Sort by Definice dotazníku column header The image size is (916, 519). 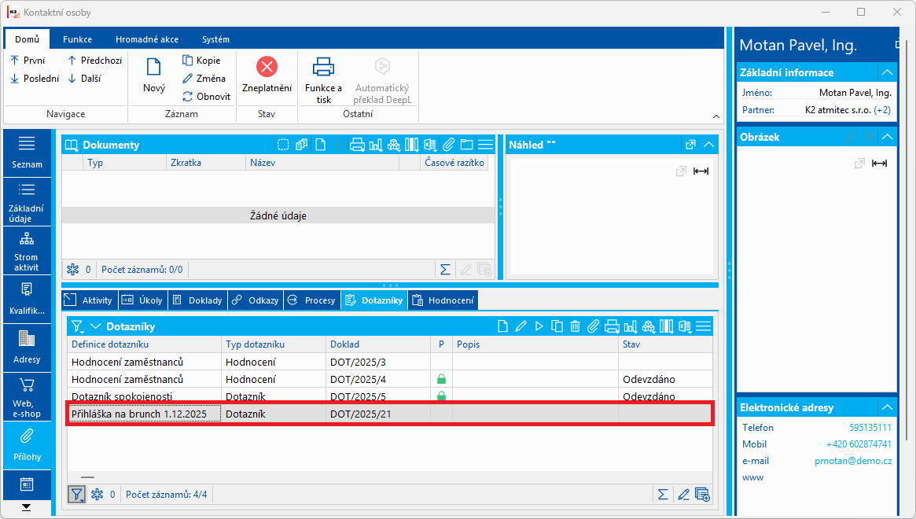click(145, 344)
